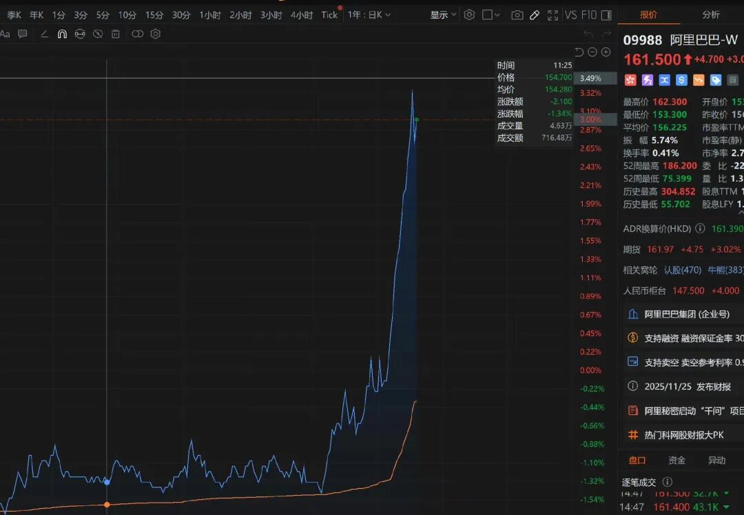Open the F10 company info
Viewport: 744px width, 515px height.
point(589,15)
